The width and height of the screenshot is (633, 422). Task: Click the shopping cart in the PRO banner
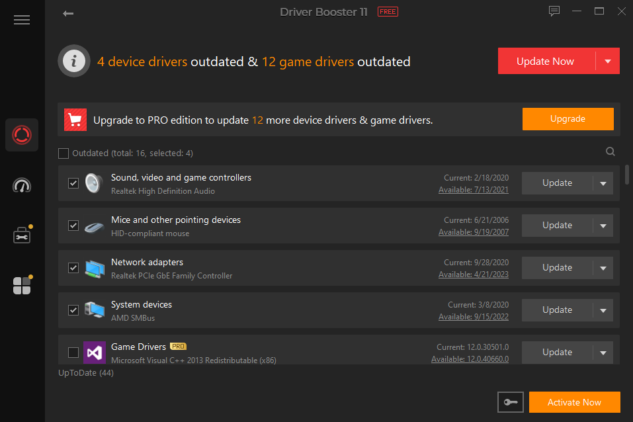pos(75,119)
